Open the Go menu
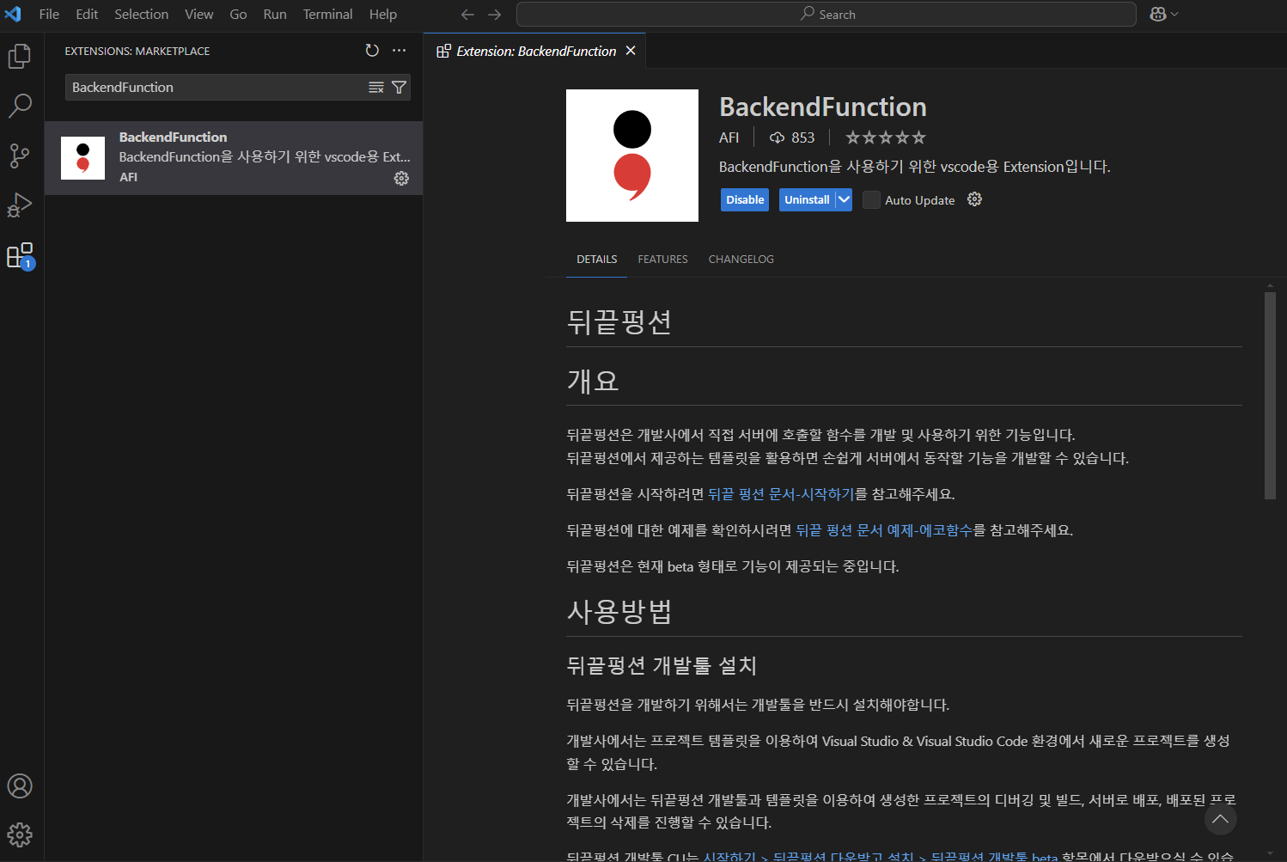The width and height of the screenshot is (1287, 862). (238, 15)
